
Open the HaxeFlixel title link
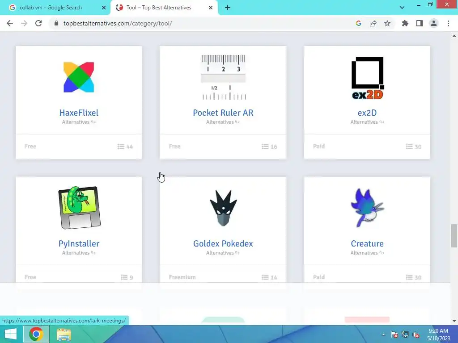coord(79,113)
